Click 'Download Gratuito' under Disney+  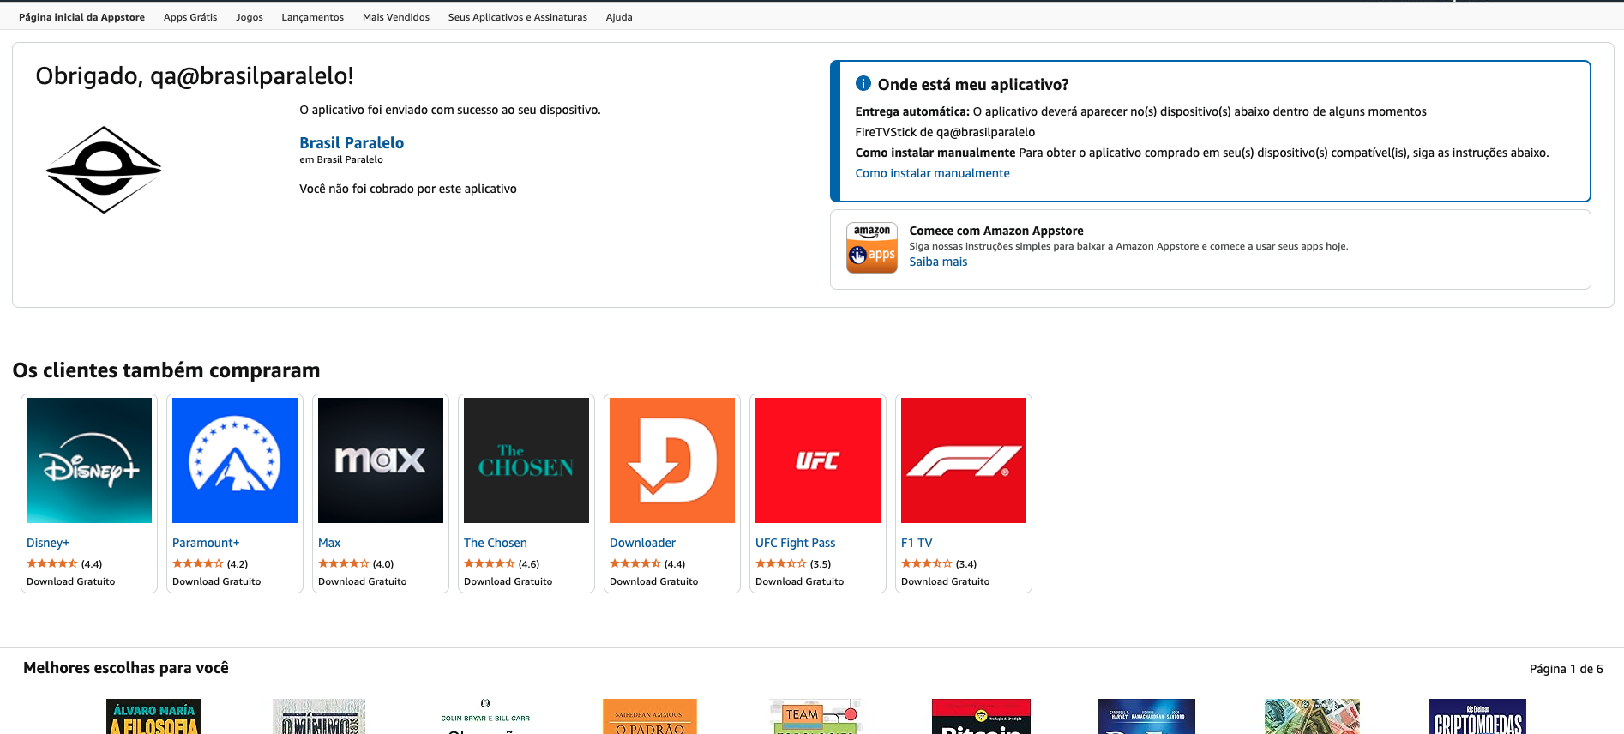71,581
